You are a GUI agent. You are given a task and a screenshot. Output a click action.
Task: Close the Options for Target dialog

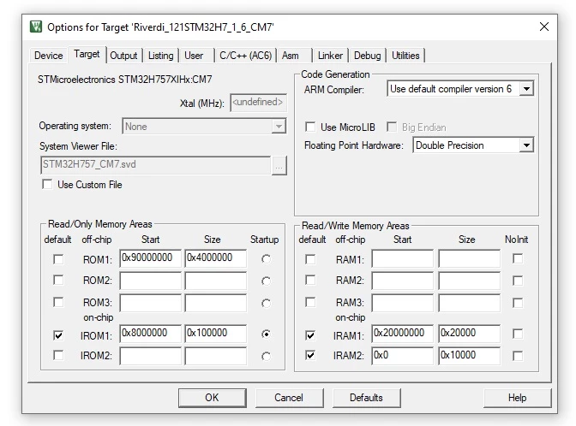[544, 27]
